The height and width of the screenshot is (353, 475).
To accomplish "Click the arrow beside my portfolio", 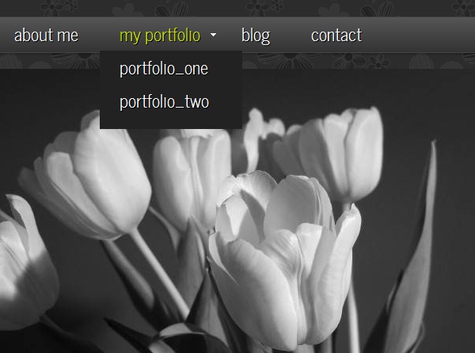I will point(213,35).
